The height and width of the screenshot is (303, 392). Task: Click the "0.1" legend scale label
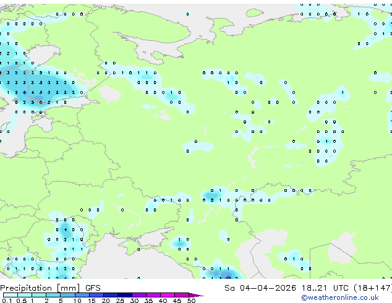click(x=7, y=301)
